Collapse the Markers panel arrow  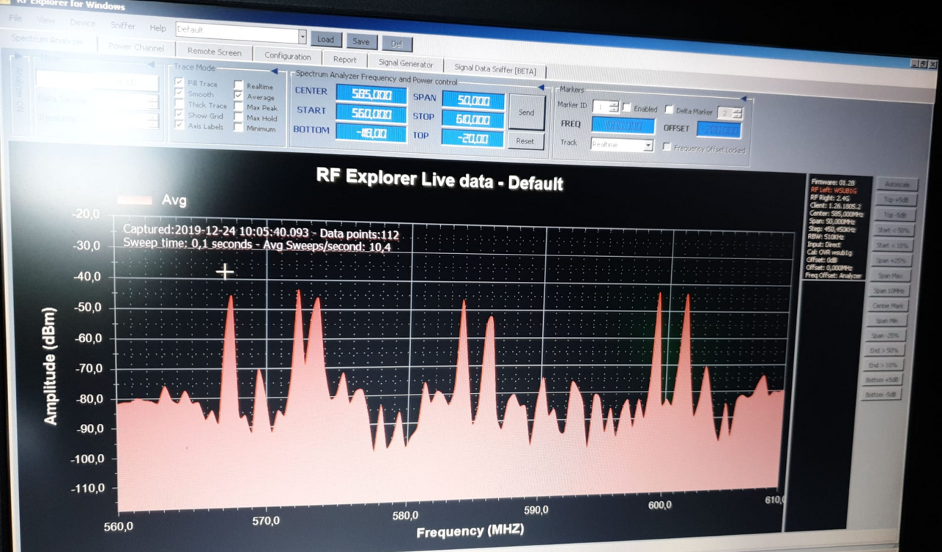743,98
